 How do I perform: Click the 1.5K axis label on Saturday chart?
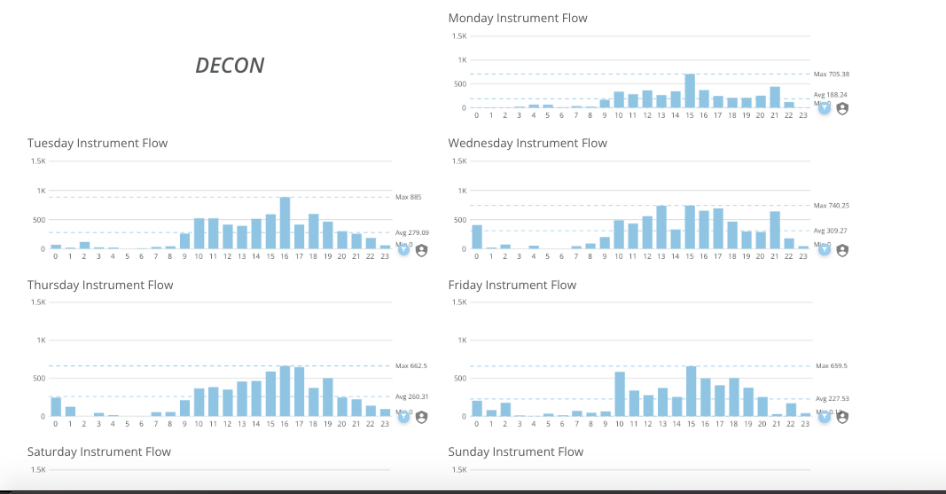click(38, 469)
